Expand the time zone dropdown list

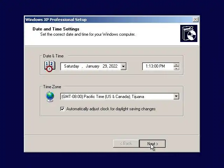tap(176, 96)
